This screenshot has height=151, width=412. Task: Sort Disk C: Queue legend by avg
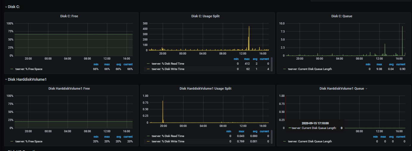[391, 64]
